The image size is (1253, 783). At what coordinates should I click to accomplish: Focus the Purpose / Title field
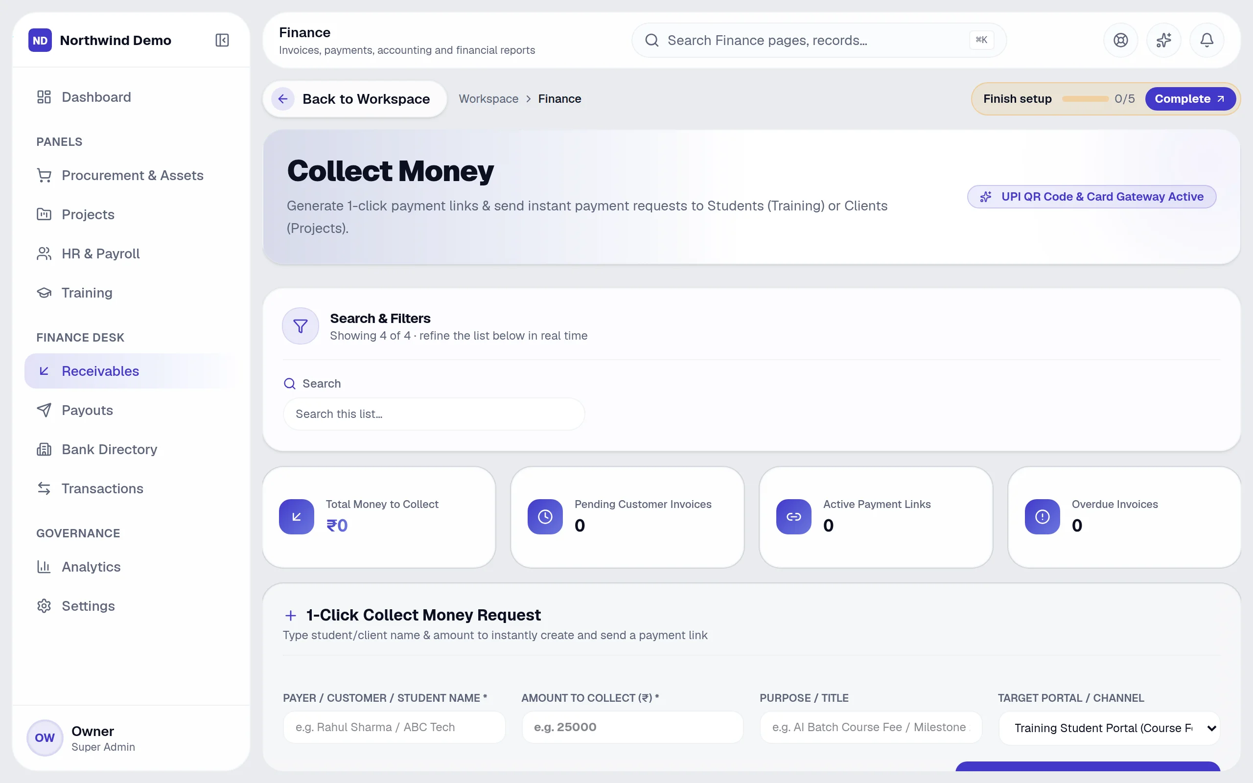pyautogui.click(x=871, y=727)
